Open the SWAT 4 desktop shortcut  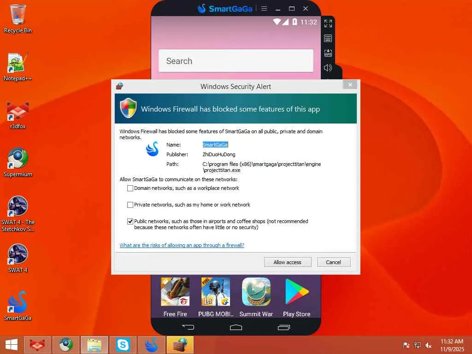18,258
